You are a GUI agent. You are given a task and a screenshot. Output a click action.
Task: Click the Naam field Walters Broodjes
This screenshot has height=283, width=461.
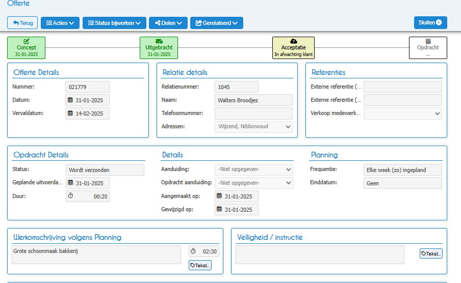[253, 100]
